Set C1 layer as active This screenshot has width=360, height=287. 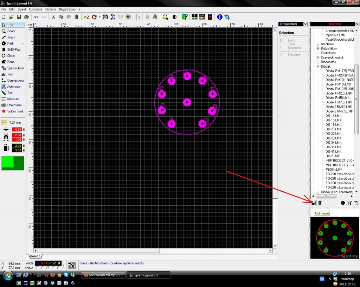tap(37, 268)
